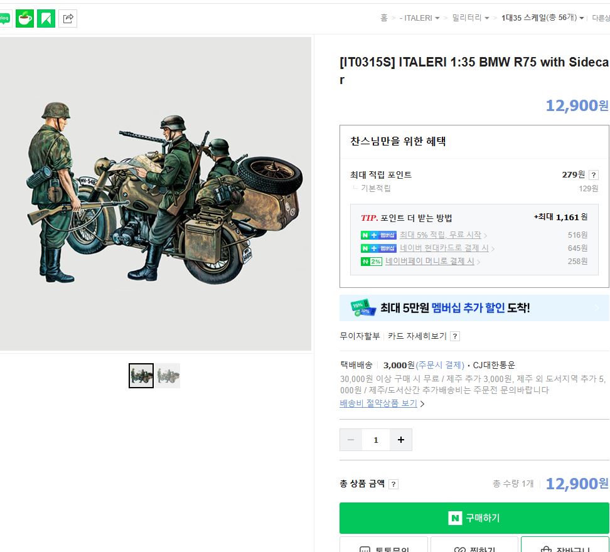Share to Naver Cafe icon

pos(24,19)
